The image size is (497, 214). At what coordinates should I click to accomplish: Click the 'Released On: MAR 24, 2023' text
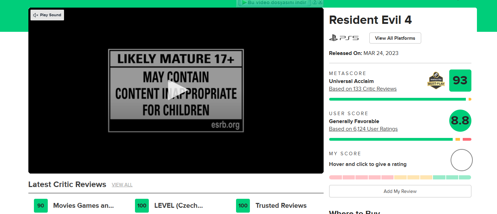pos(364,53)
